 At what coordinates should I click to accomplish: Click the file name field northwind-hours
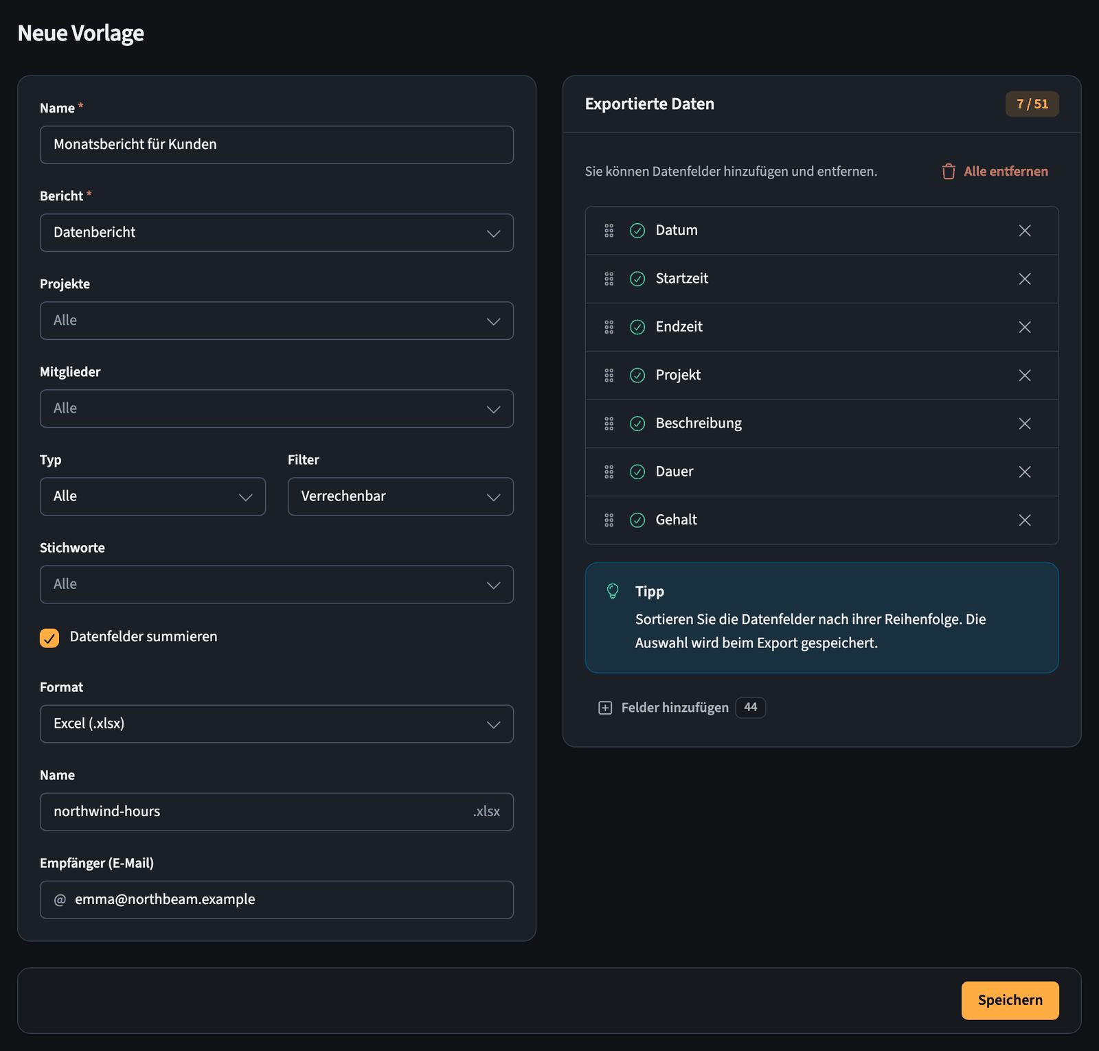[x=277, y=812]
